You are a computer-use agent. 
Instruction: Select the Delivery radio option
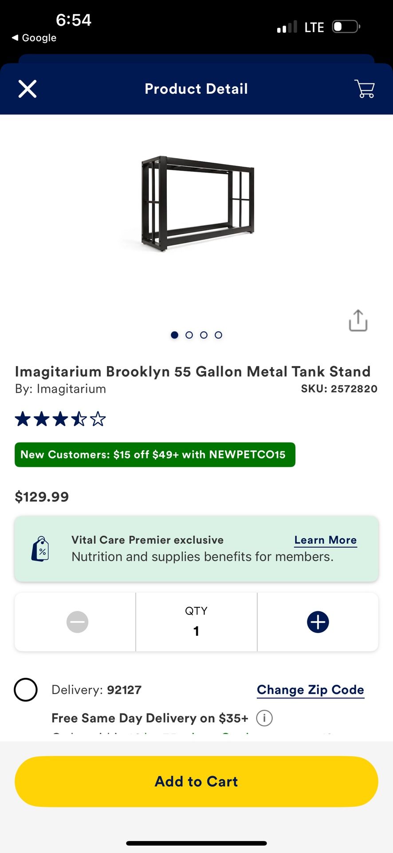click(26, 690)
